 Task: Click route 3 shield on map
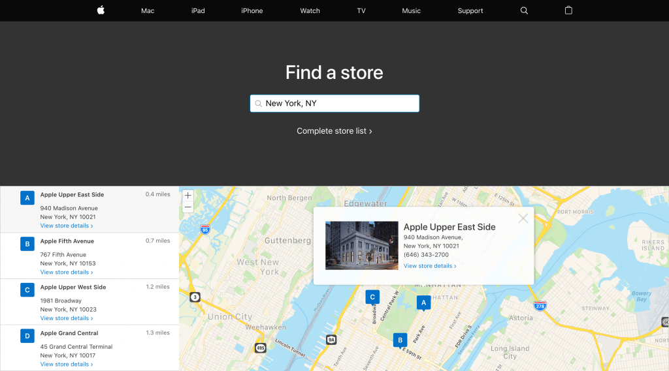point(195,297)
